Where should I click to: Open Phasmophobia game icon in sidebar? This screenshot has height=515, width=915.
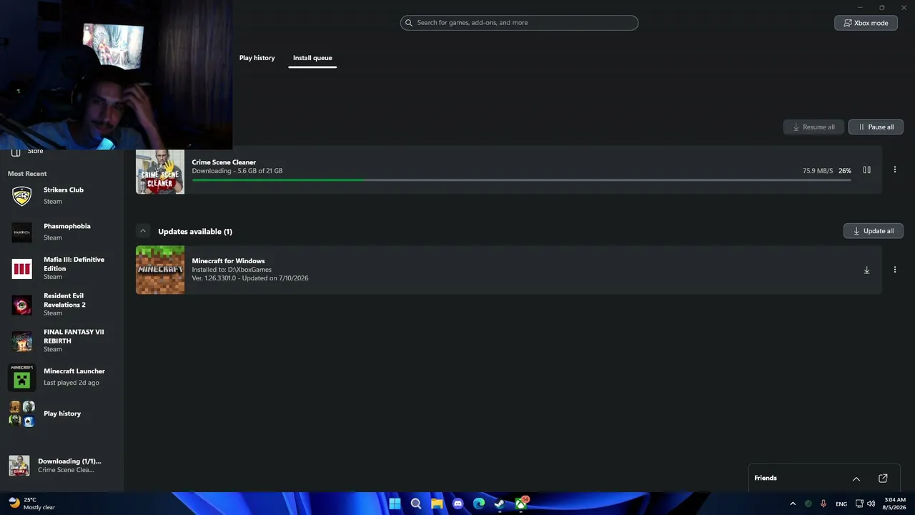click(22, 232)
